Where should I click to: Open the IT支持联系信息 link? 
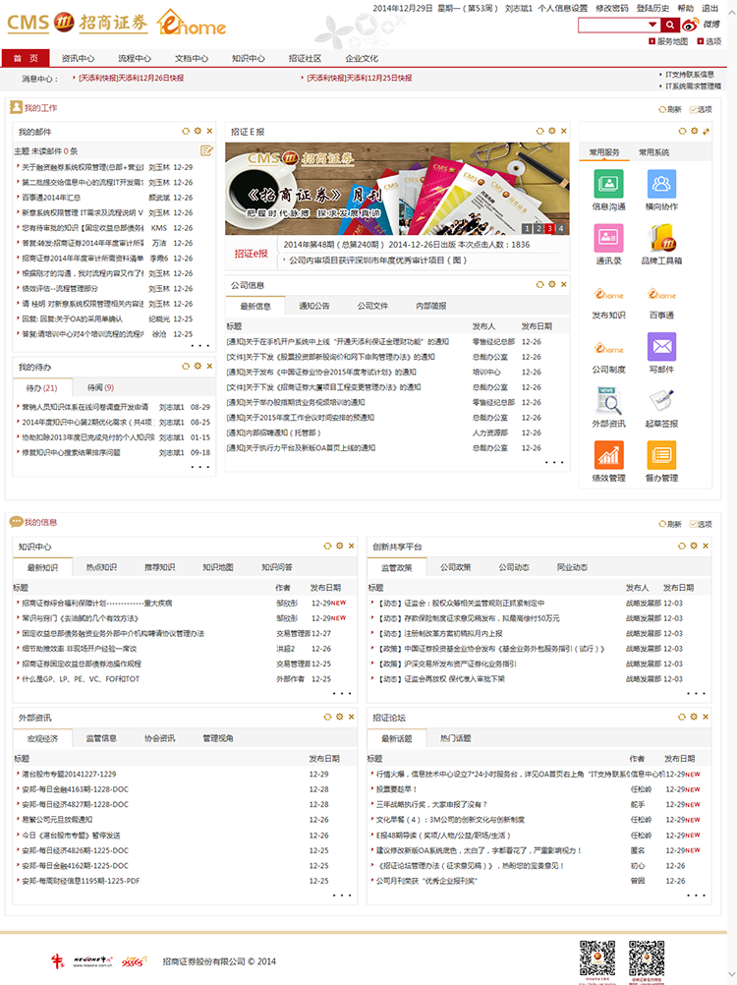coord(689,74)
